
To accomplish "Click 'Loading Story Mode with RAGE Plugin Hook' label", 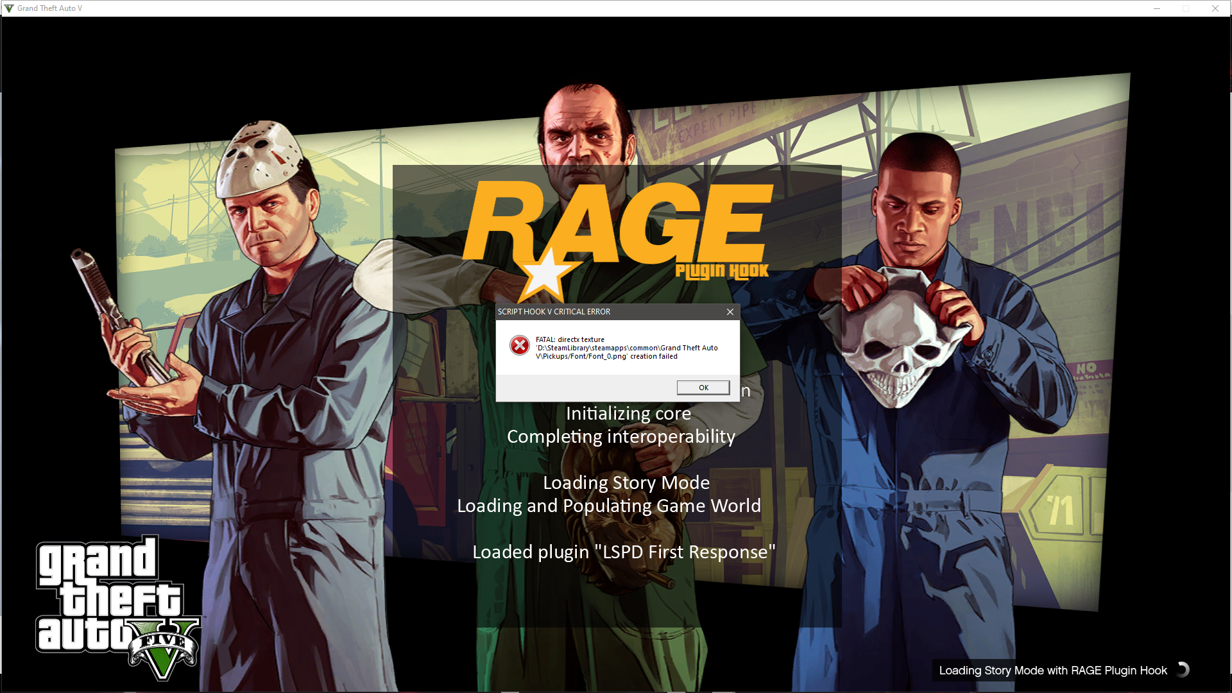I will [1052, 671].
